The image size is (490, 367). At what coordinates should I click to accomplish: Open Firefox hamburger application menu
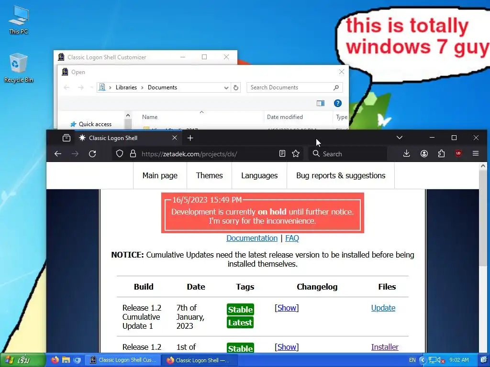pos(476,153)
